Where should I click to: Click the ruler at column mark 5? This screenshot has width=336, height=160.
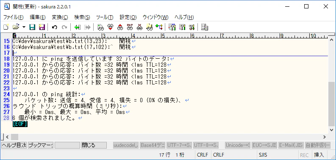[163, 36]
